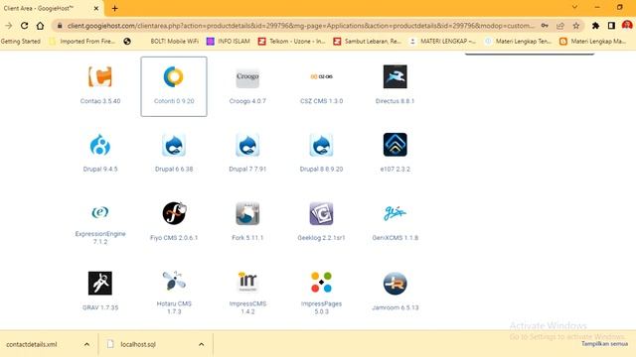Select the Directus 8.8.1 icon
Viewport: 636px width, 357px height.
(x=396, y=76)
